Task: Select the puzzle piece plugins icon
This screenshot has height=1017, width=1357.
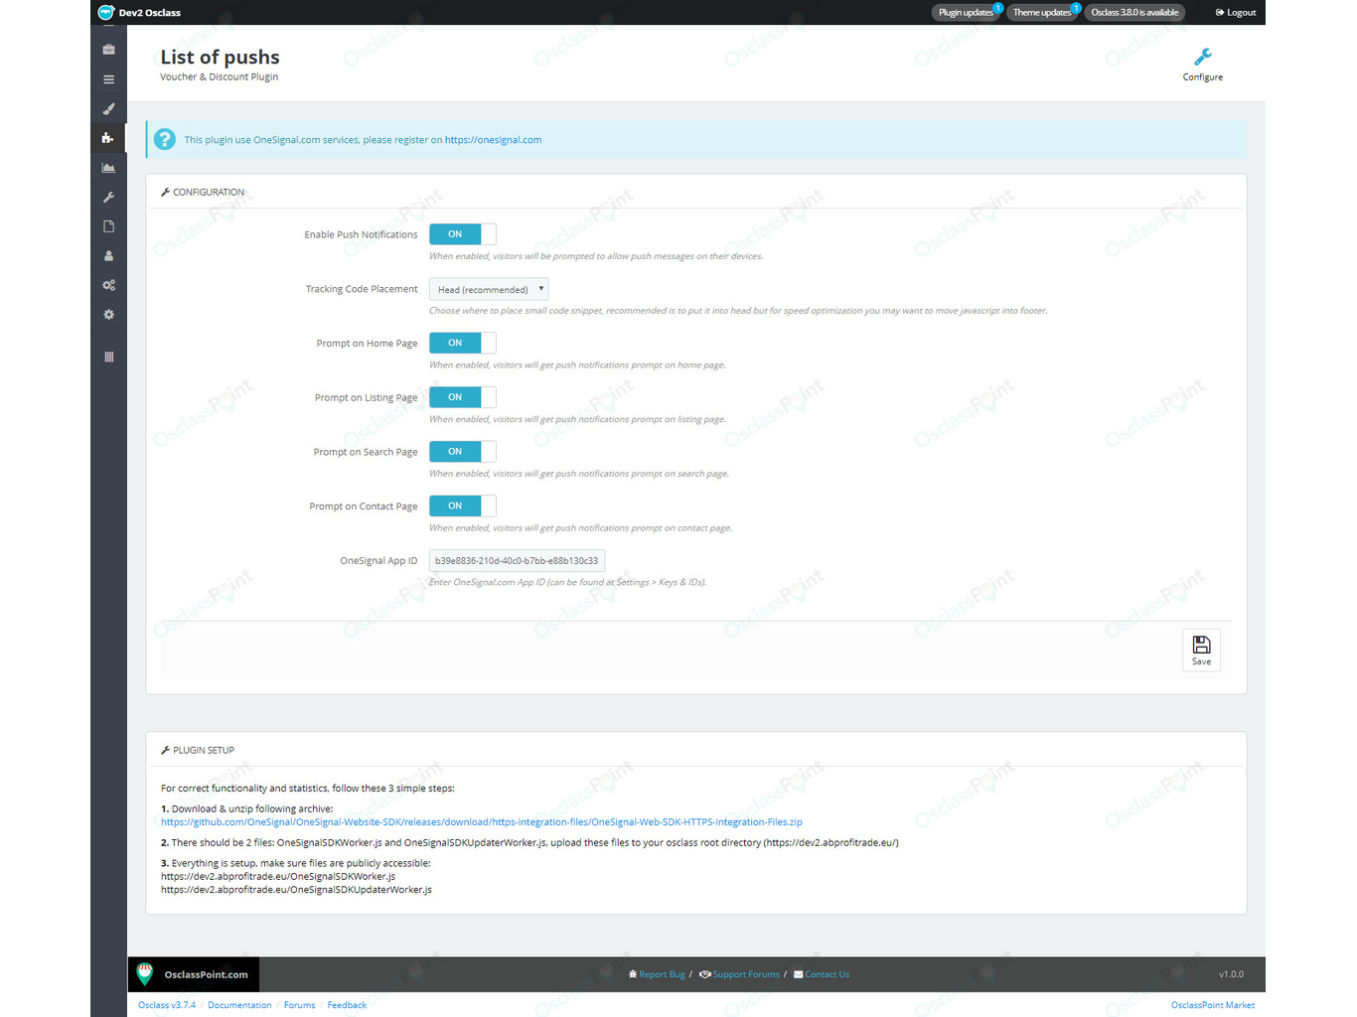Action: tap(108, 138)
